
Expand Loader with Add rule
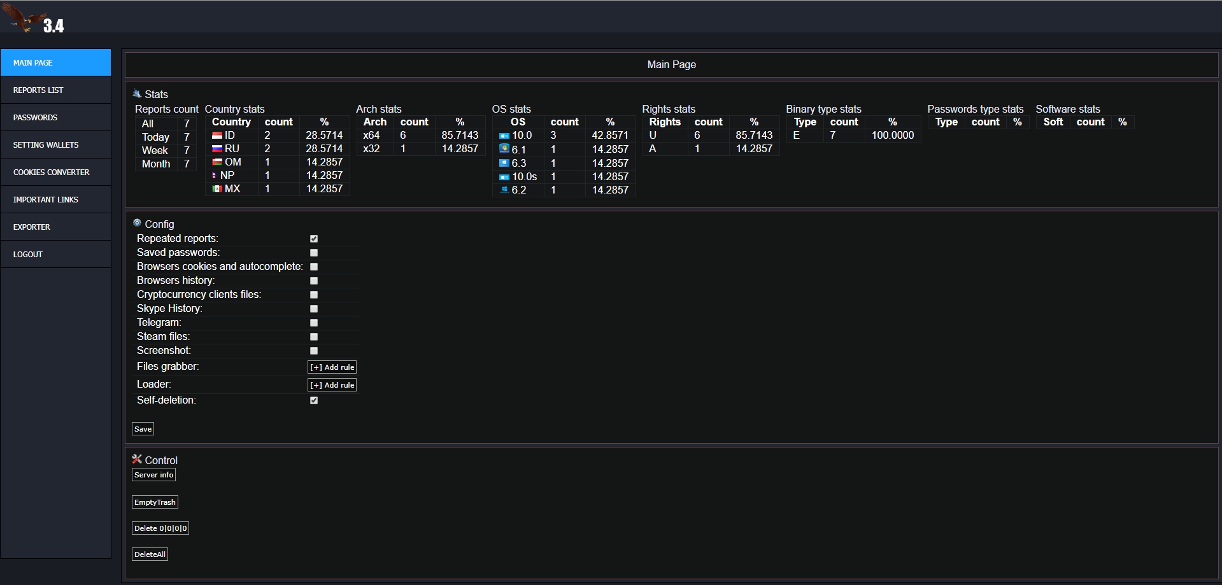point(332,385)
